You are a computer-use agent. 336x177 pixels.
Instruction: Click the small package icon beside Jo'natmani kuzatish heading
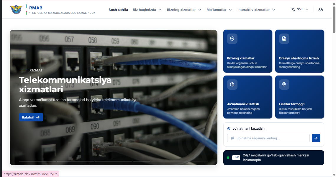coord(229,128)
